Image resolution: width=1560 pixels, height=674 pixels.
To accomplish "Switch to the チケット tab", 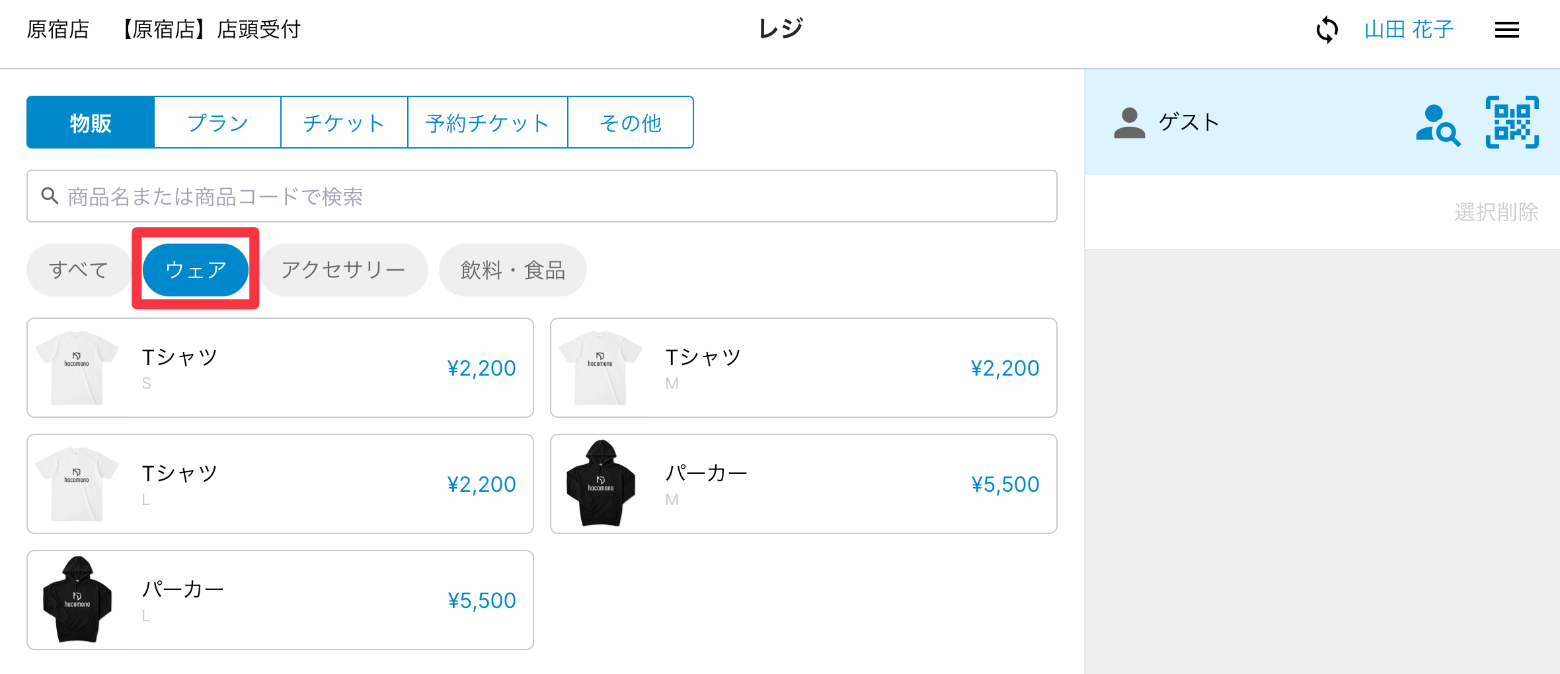I will 344,123.
